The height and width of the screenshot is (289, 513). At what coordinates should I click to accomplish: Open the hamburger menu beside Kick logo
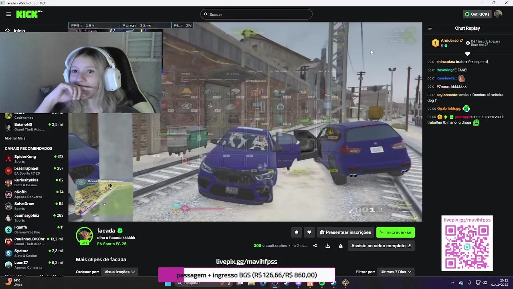point(8,14)
